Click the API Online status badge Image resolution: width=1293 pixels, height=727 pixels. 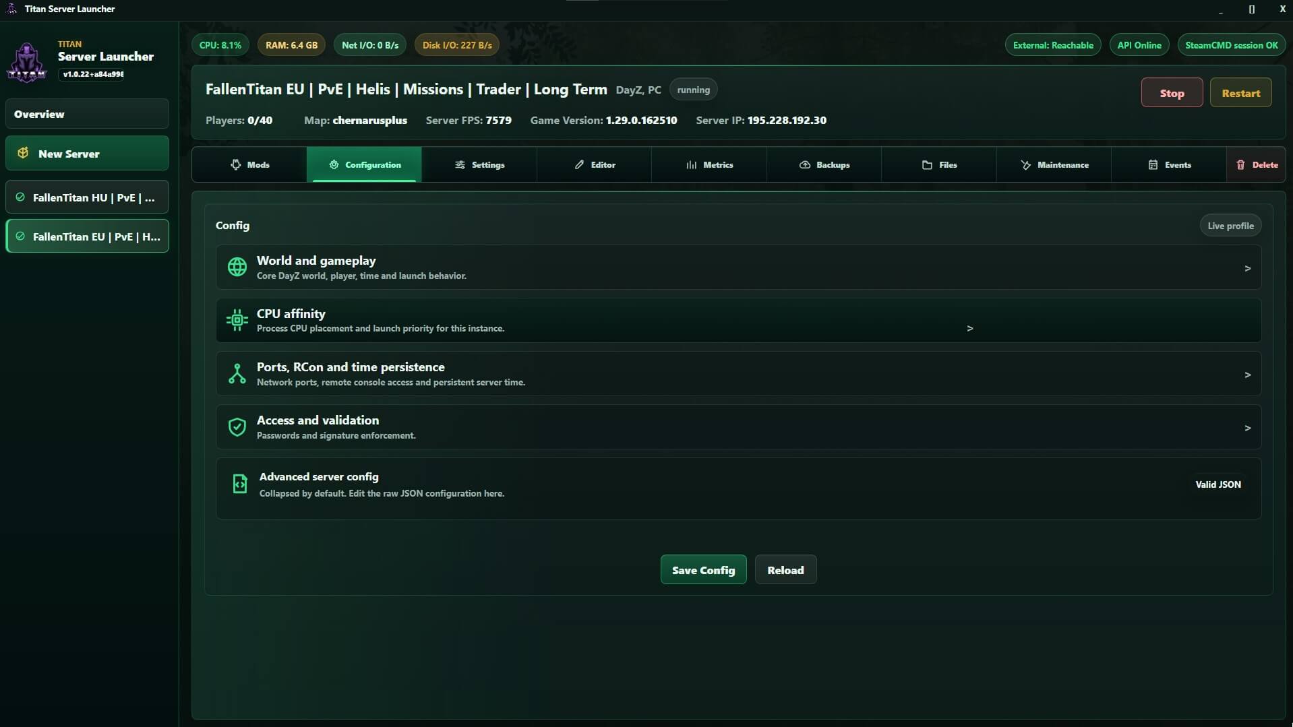1139,45
